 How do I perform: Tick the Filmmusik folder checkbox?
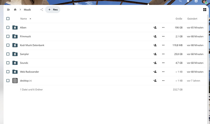coord(8,36)
